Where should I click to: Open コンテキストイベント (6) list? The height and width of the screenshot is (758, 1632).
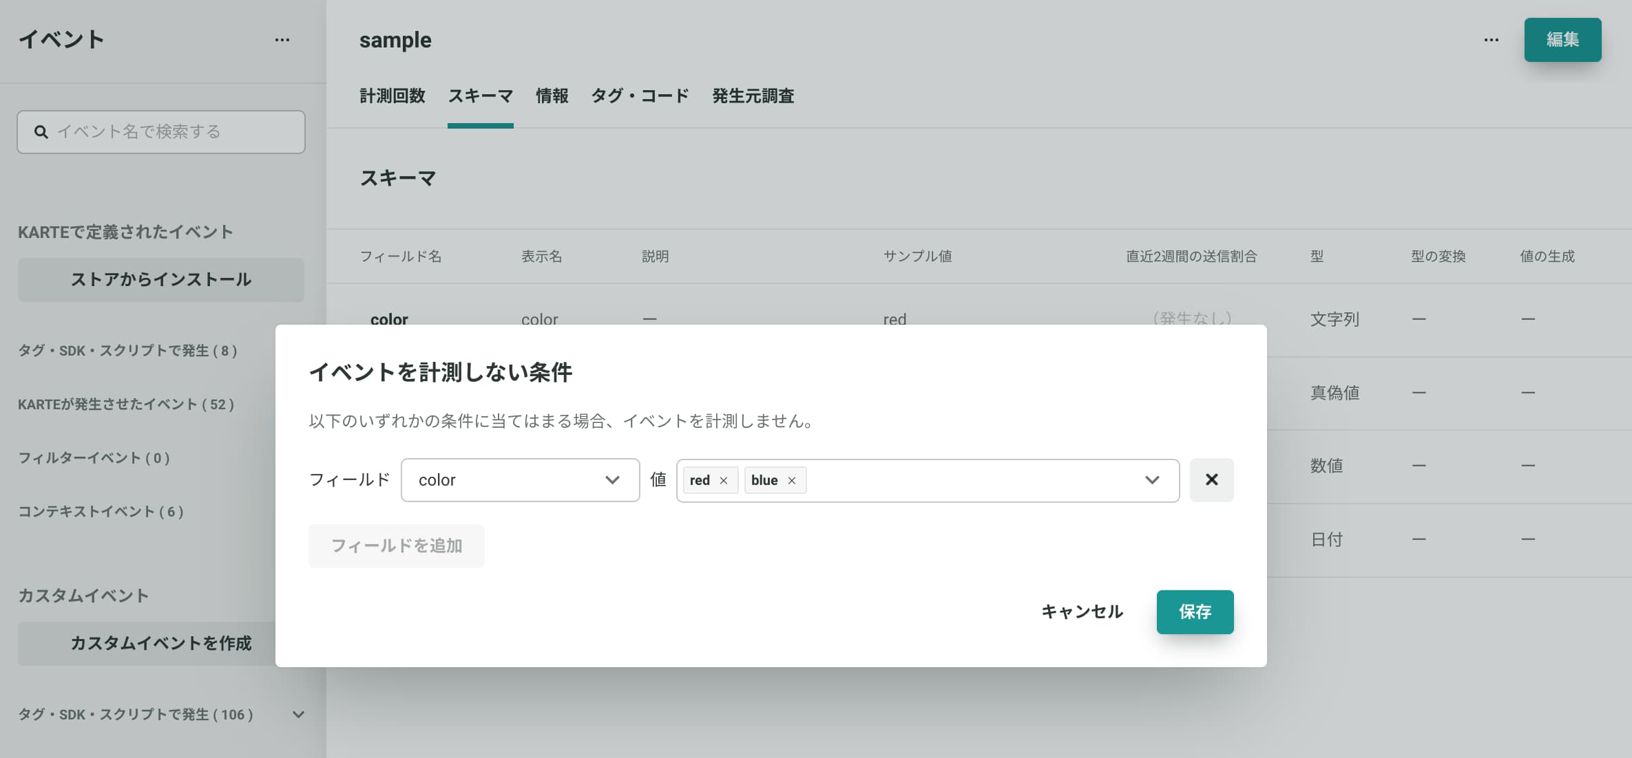click(x=101, y=512)
